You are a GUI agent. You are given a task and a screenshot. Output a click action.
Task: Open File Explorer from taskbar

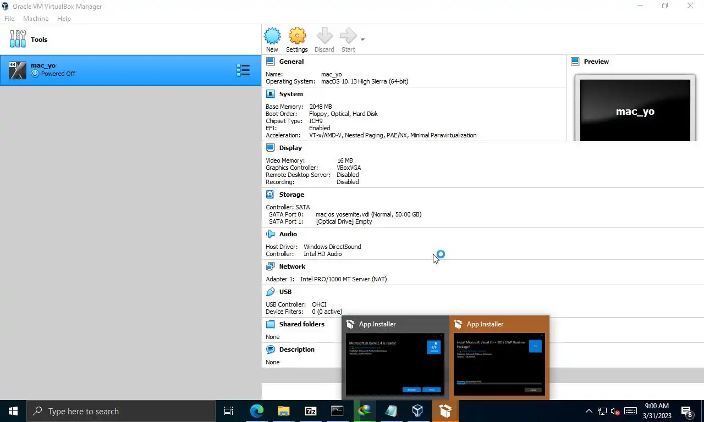point(283,411)
